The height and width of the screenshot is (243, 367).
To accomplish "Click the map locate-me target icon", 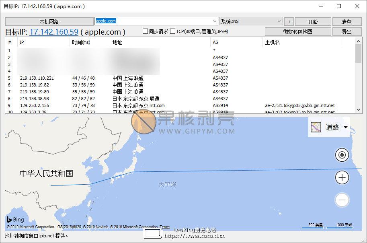I will point(342,155).
